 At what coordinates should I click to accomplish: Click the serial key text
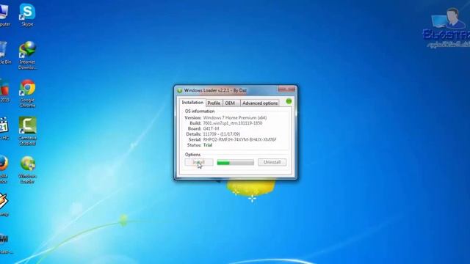pos(240,139)
